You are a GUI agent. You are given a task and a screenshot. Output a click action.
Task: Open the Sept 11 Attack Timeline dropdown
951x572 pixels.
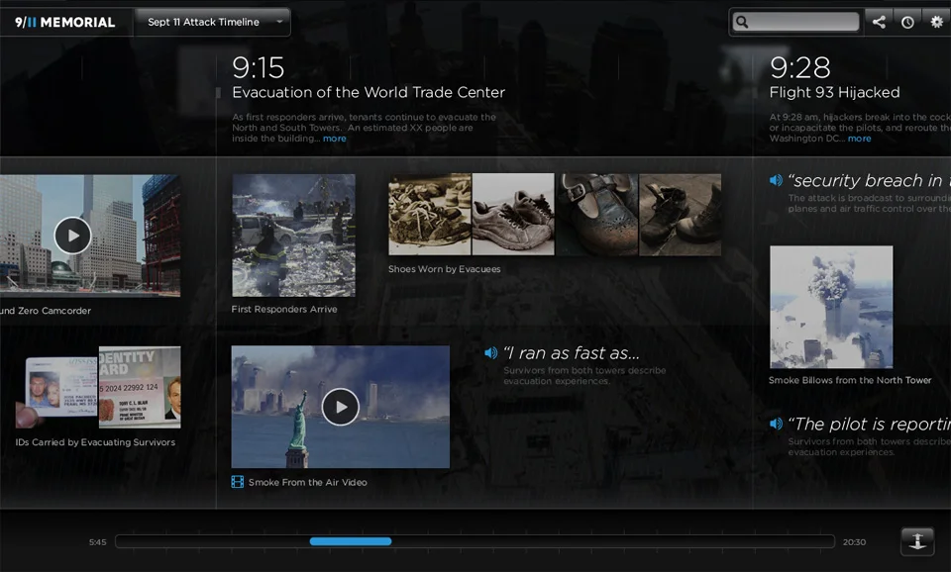point(213,22)
